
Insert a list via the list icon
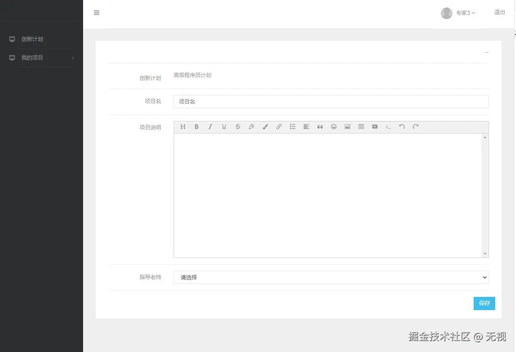pos(292,127)
